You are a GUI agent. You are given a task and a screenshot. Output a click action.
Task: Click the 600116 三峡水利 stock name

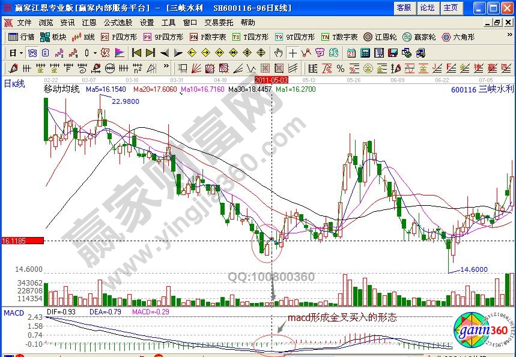(x=482, y=89)
